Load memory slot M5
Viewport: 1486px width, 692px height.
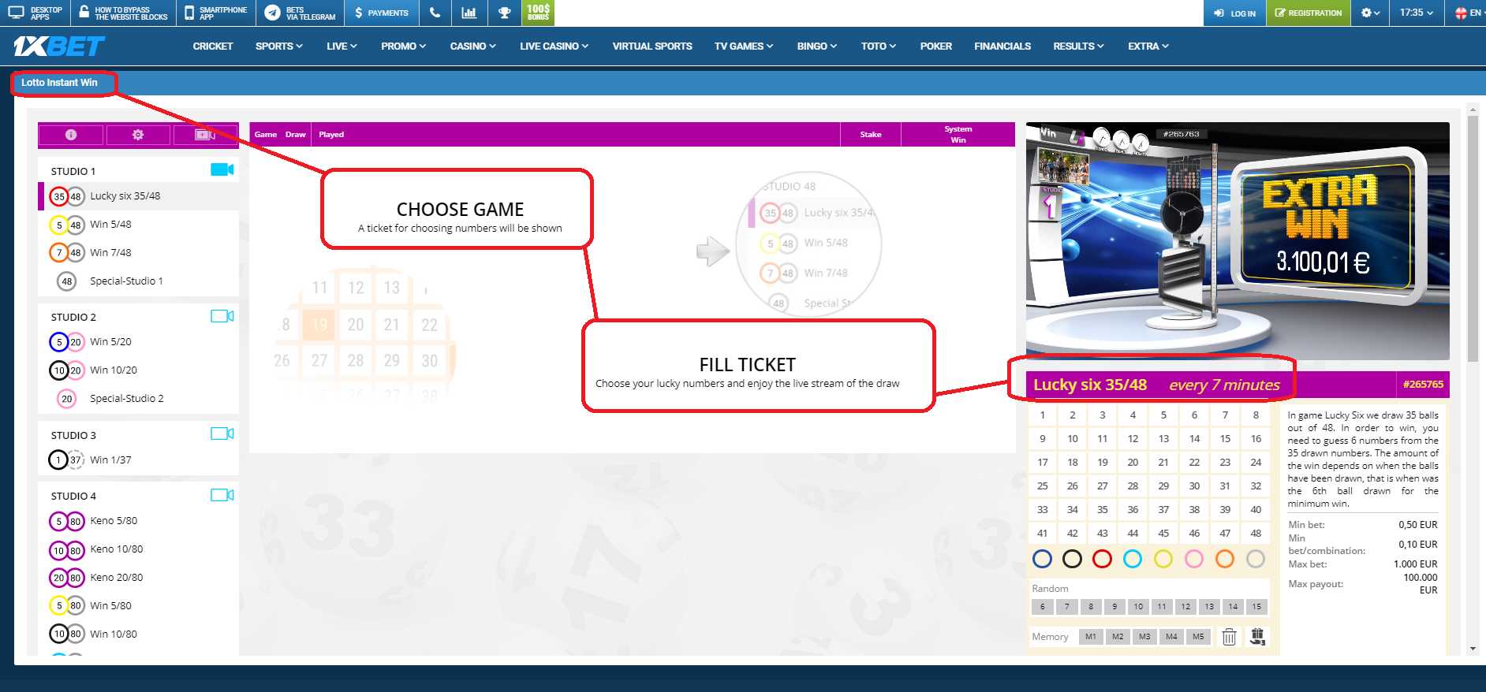1198,637
